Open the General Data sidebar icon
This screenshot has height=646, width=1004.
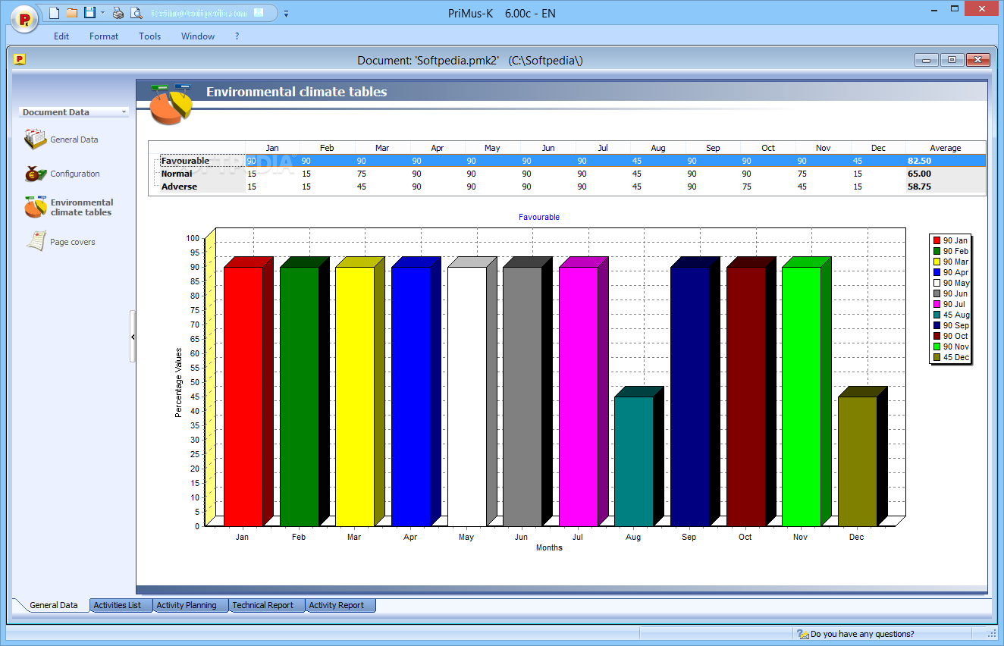36,140
